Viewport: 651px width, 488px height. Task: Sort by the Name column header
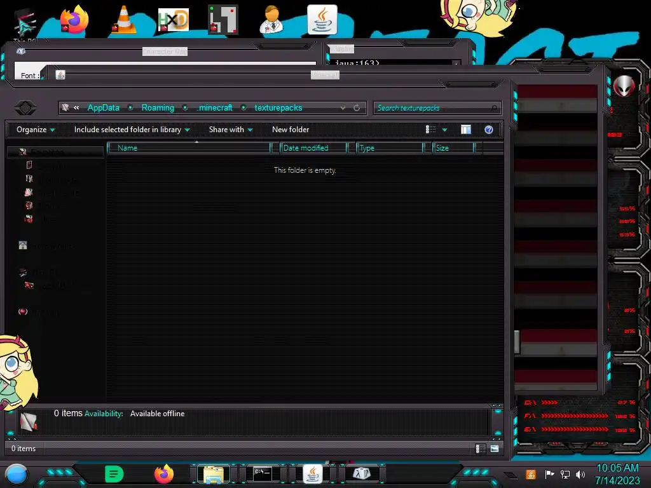[x=189, y=148]
